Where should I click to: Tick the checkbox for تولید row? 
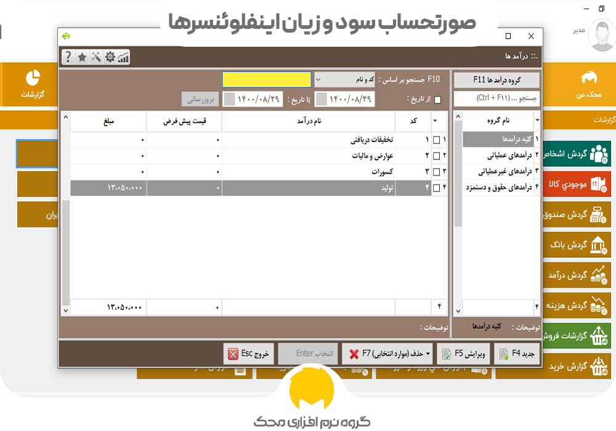pyautogui.click(x=436, y=188)
